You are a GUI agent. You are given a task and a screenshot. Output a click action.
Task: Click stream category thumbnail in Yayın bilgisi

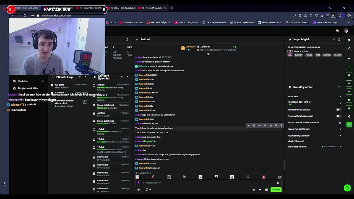coord(290,53)
